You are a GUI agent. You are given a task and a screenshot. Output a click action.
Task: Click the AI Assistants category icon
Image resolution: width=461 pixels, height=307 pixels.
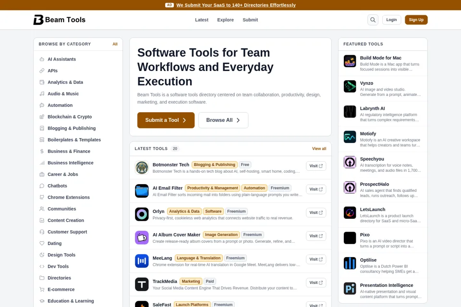(x=42, y=59)
